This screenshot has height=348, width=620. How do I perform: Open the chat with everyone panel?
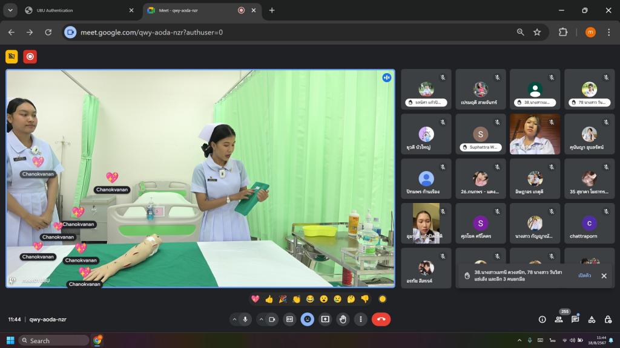(575, 319)
